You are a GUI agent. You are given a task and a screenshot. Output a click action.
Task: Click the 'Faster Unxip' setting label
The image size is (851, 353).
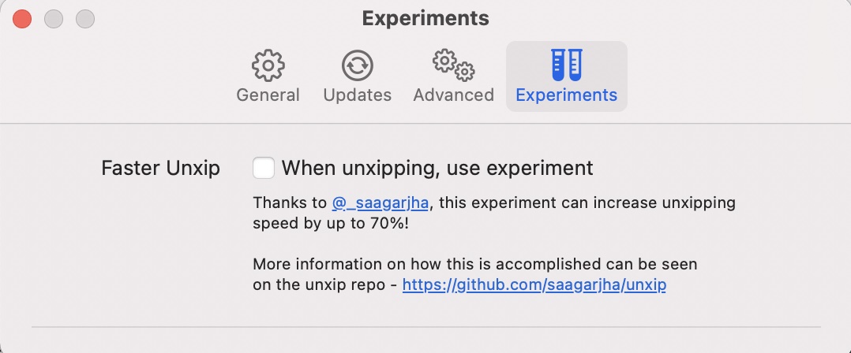(x=160, y=168)
